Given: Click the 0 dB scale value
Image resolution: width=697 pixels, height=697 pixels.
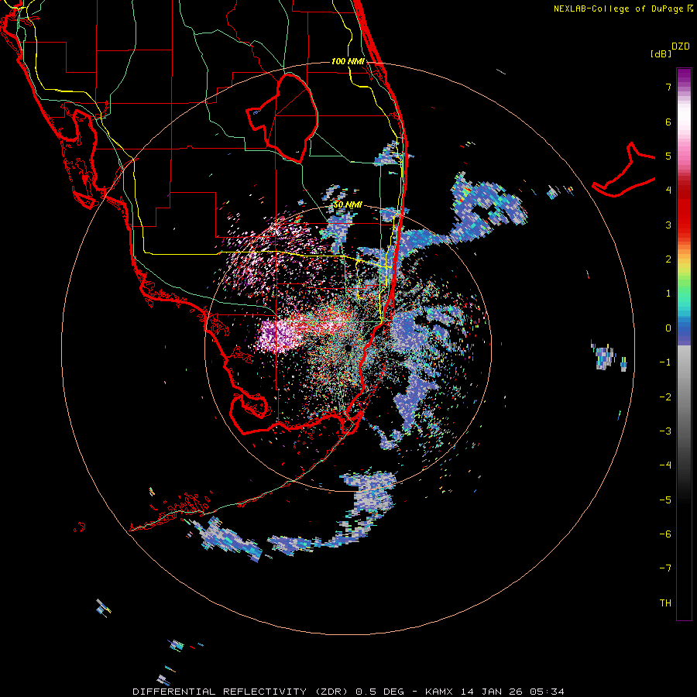Looking at the screenshot, I should tap(668, 328).
